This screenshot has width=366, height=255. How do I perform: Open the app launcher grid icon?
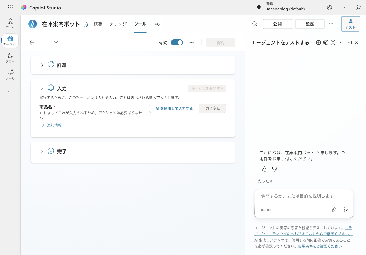click(x=10, y=7)
